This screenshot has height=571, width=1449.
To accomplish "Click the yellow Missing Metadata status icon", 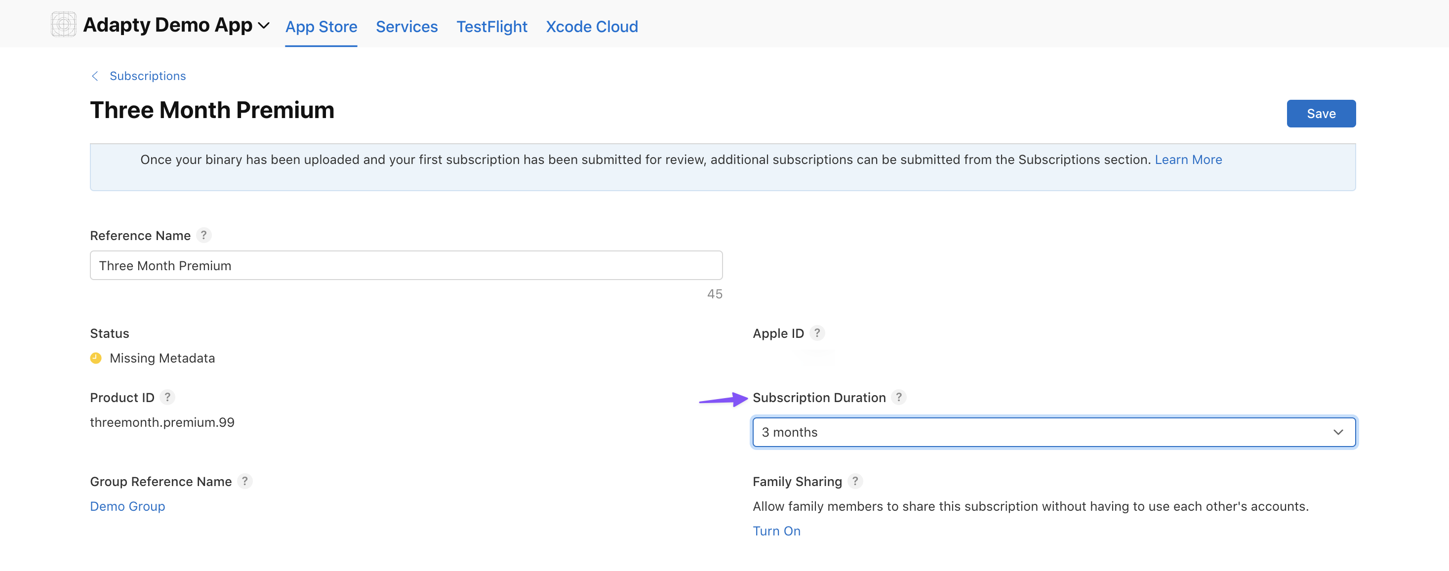I will click(x=96, y=358).
